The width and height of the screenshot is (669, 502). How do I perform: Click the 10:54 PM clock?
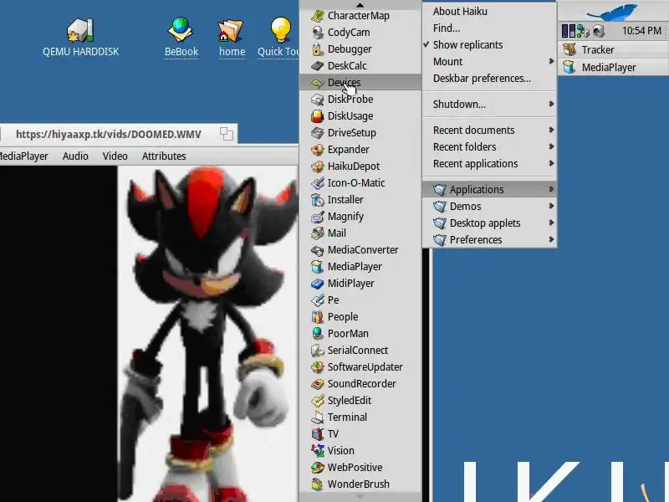coord(641,31)
